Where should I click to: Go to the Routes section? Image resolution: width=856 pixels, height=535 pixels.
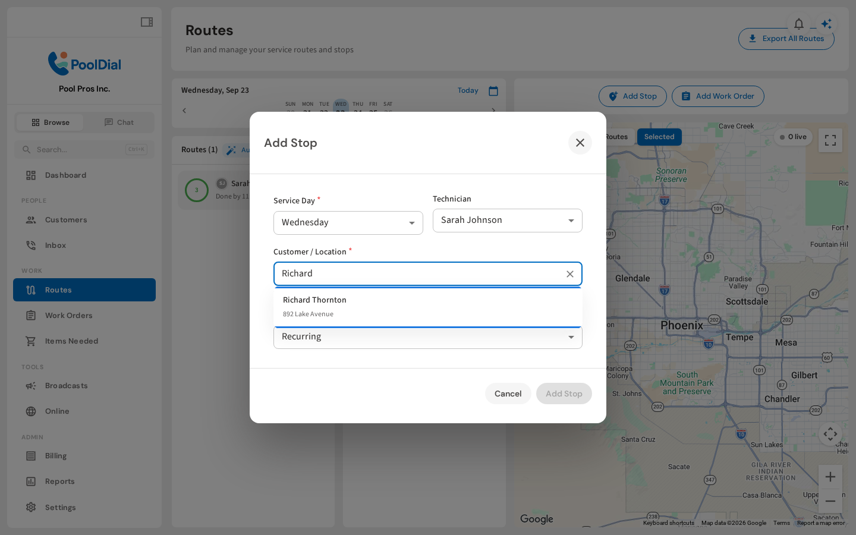tap(84, 290)
